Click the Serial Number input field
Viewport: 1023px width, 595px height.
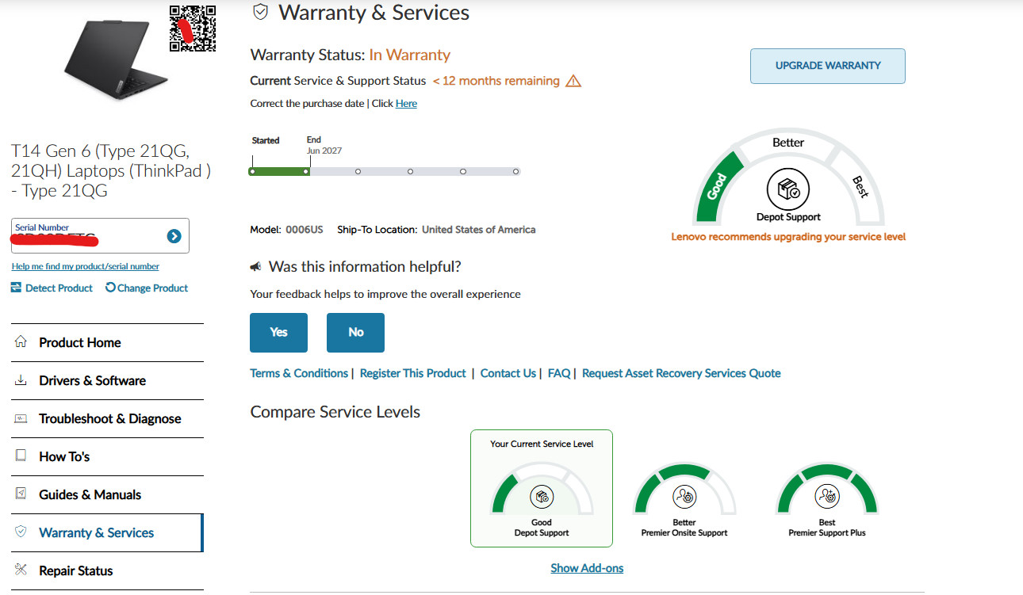pyautogui.click(x=100, y=236)
